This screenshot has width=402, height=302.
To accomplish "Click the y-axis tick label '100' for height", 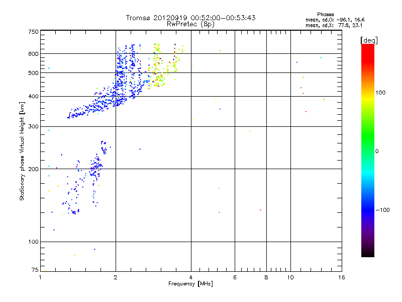I will 33,242.
